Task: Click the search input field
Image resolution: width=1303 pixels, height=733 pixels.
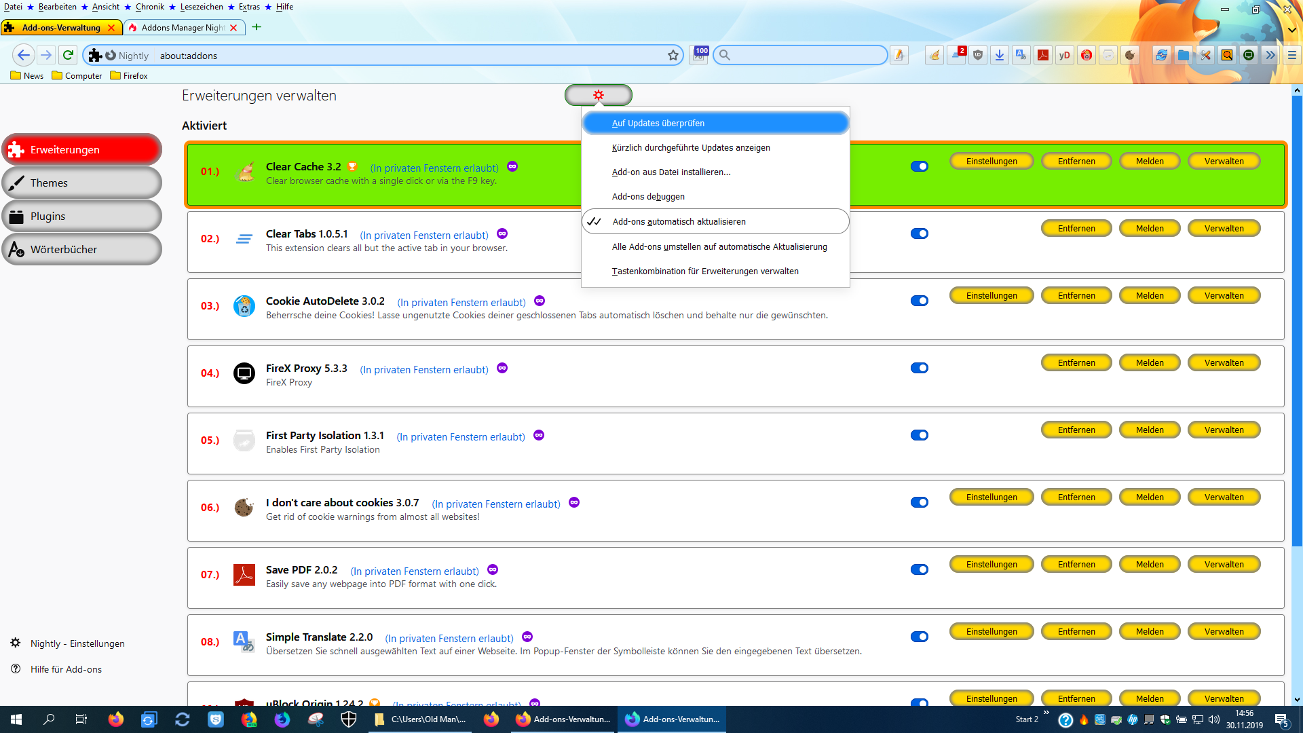Action: click(808, 55)
